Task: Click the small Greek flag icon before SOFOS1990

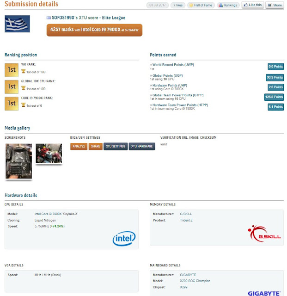Action: (49, 18)
